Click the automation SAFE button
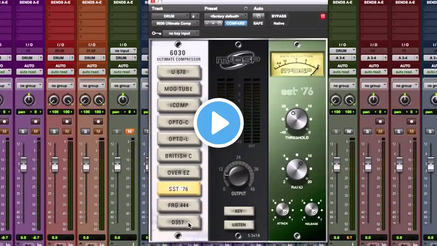This screenshot has width=437, height=246. [x=258, y=23]
